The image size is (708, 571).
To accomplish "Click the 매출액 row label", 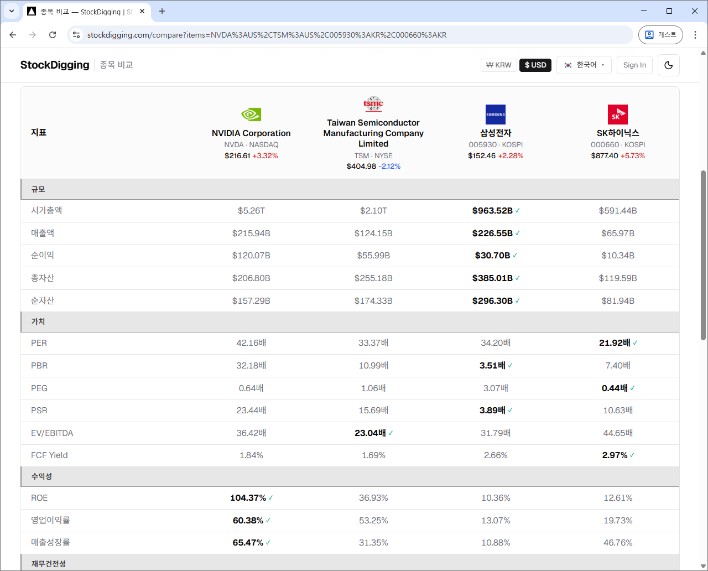I will coord(43,233).
